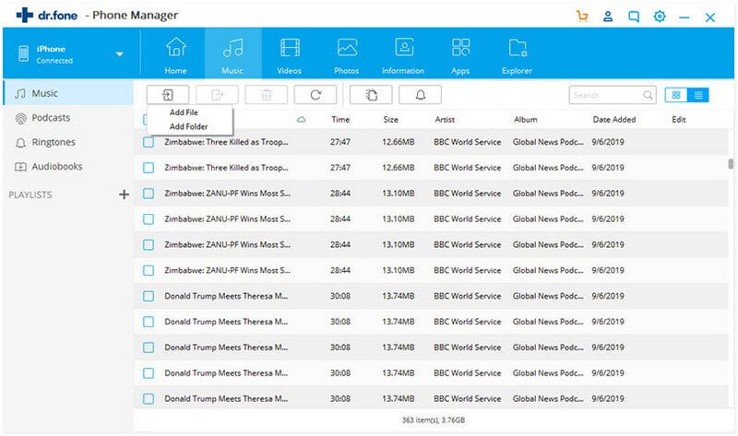The image size is (738, 436).
Task: Sort by the Artist column header
Action: tap(445, 120)
